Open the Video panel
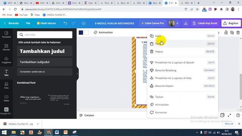This screenshot has width=242, height=136. coord(6,98)
